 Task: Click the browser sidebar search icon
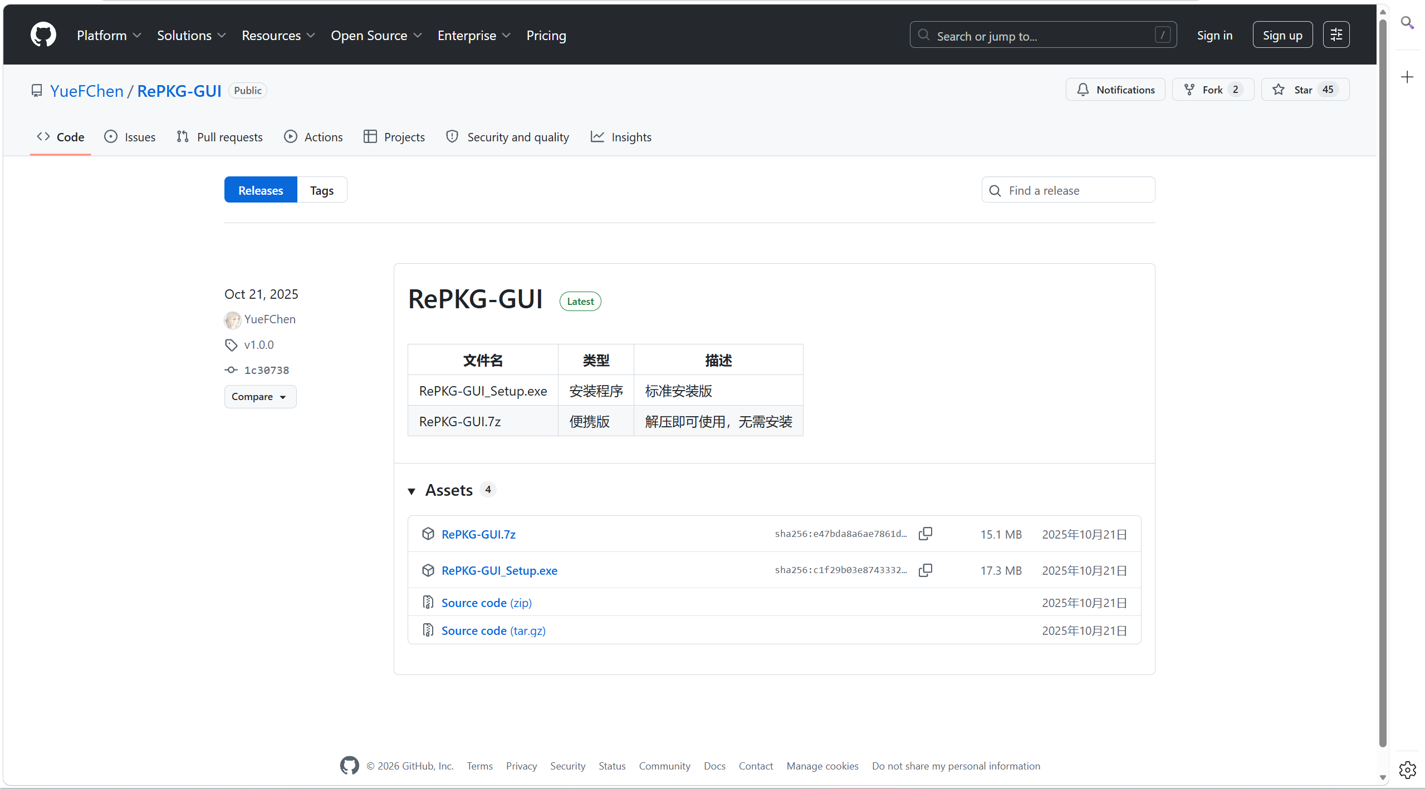click(x=1407, y=23)
